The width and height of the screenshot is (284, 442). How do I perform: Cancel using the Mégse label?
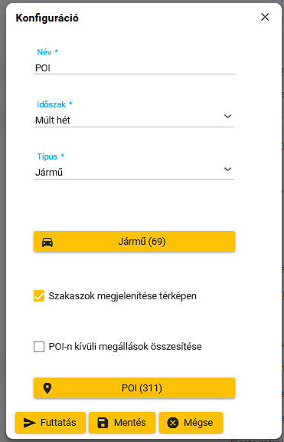point(198,423)
